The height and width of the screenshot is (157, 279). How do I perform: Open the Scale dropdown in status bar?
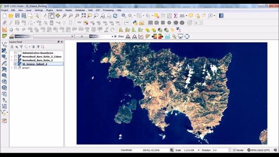[199, 150]
